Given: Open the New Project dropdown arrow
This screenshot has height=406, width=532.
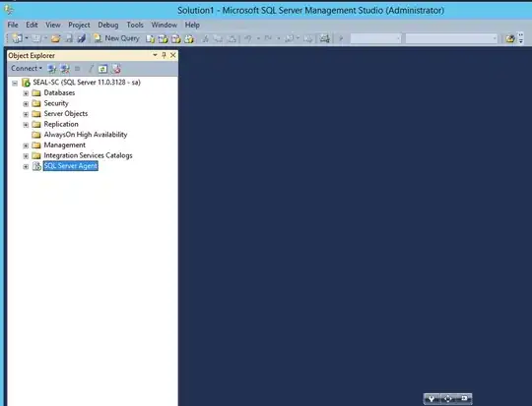Looking at the screenshot, I should pyautogui.click(x=27, y=38).
